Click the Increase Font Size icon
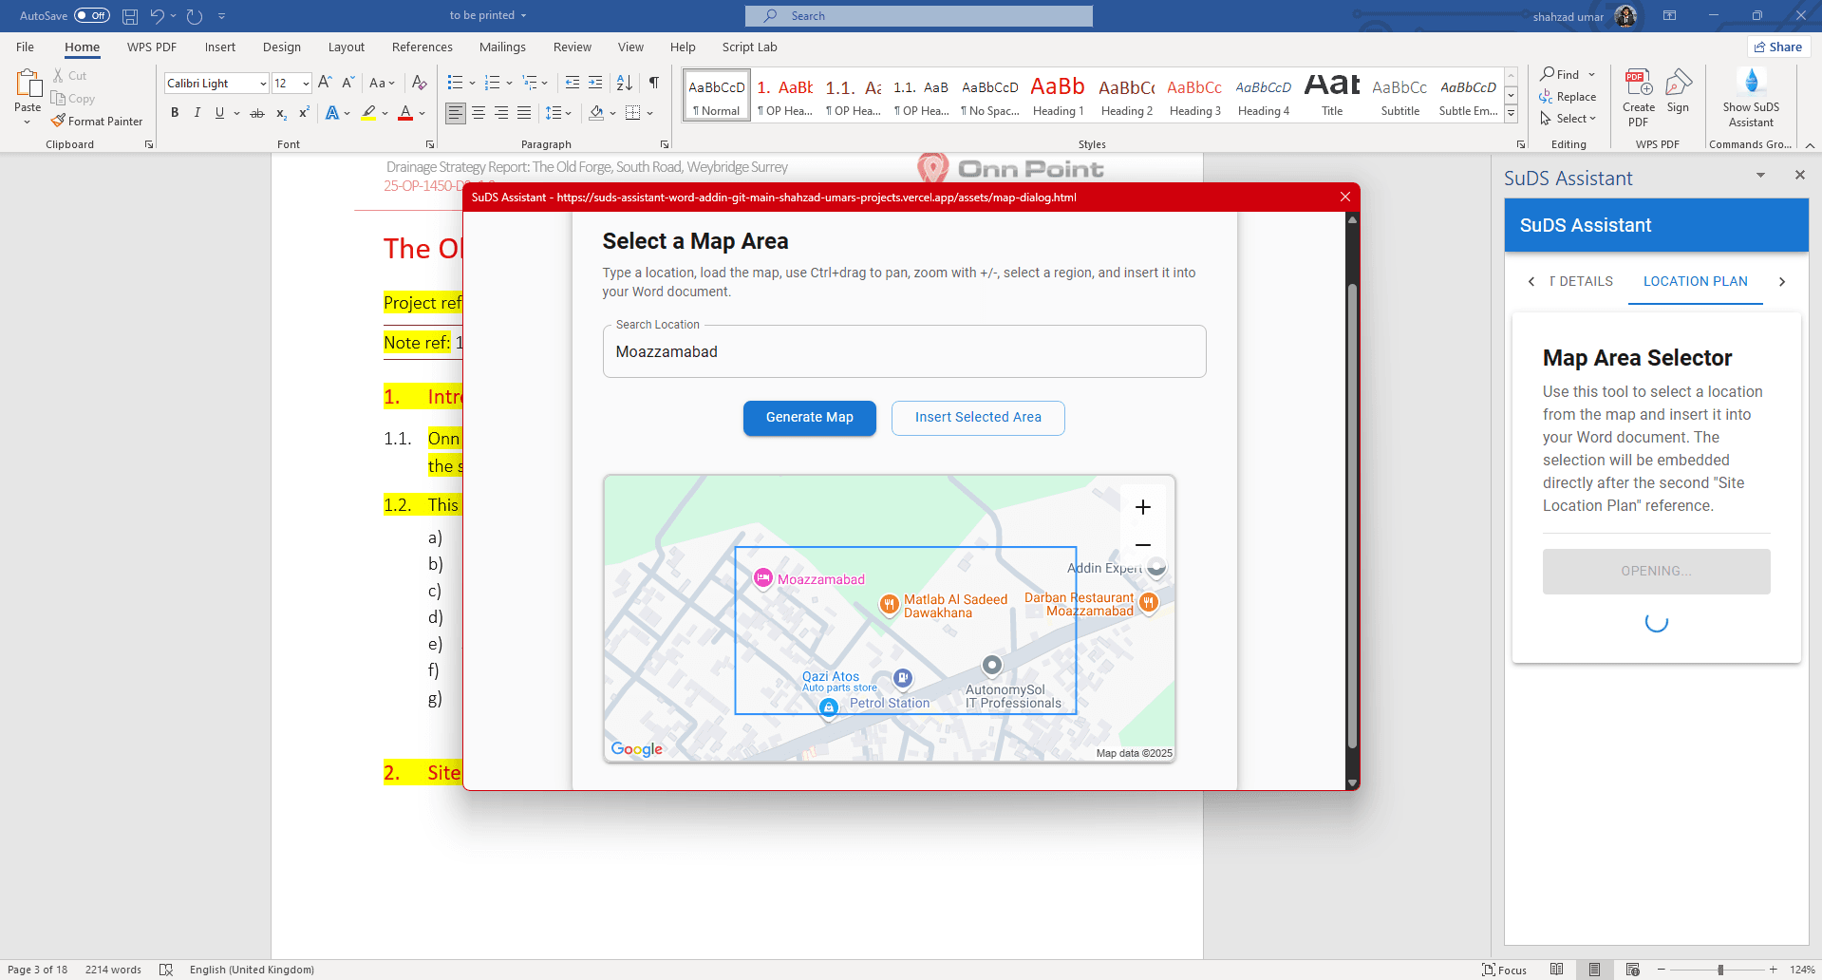This screenshot has height=980, width=1822. [x=325, y=83]
